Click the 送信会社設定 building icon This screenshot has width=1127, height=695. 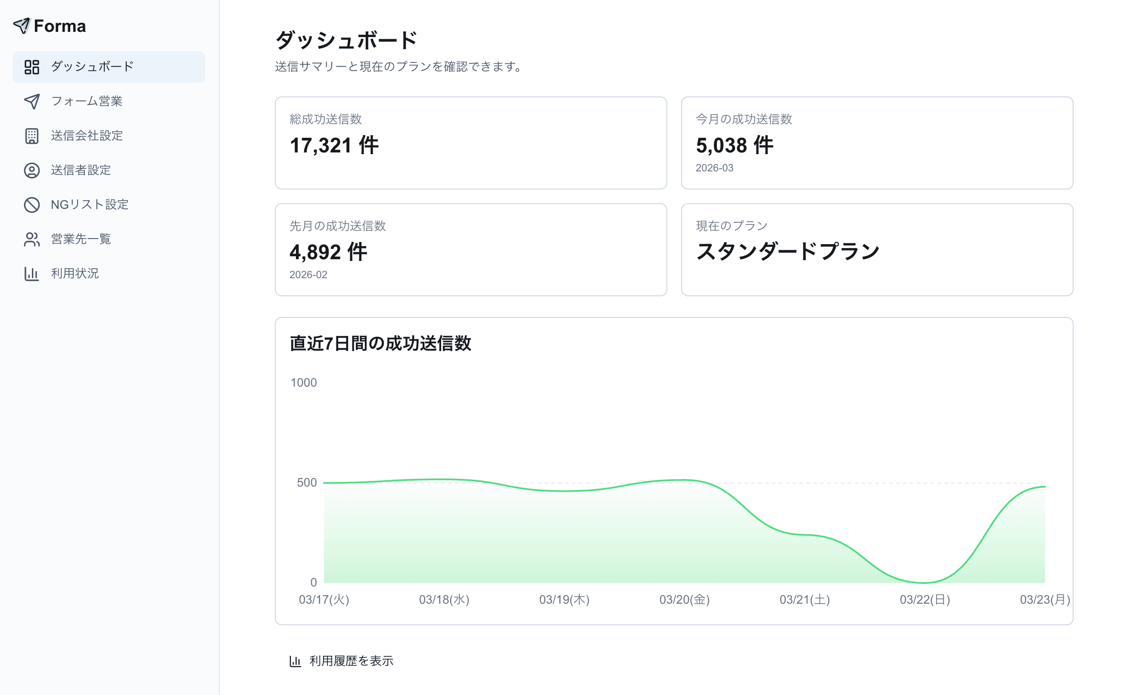click(x=32, y=136)
